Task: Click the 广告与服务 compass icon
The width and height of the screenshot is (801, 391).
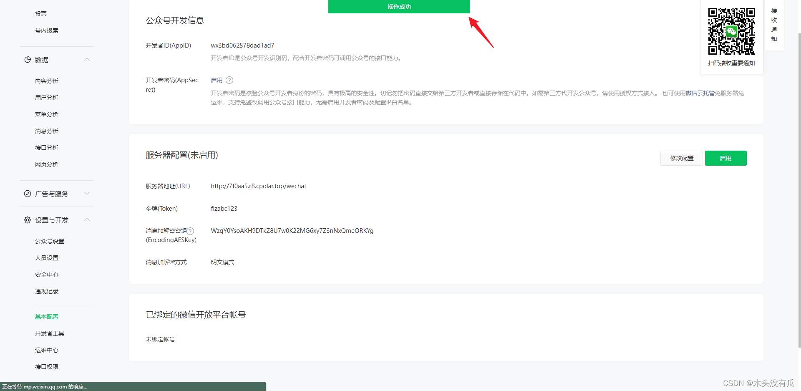Action: (x=28, y=194)
